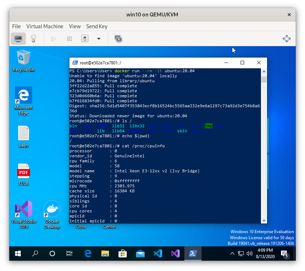Open Task View
The width and height of the screenshot is (305, 271).
tap(69, 253)
